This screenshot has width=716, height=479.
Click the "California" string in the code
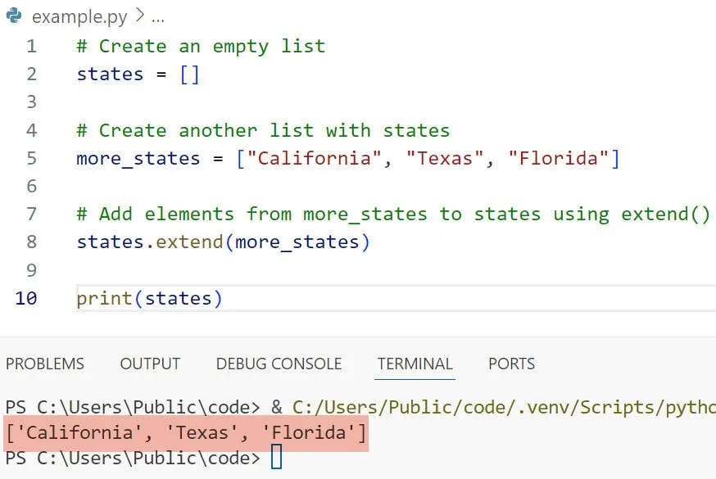click(314, 158)
